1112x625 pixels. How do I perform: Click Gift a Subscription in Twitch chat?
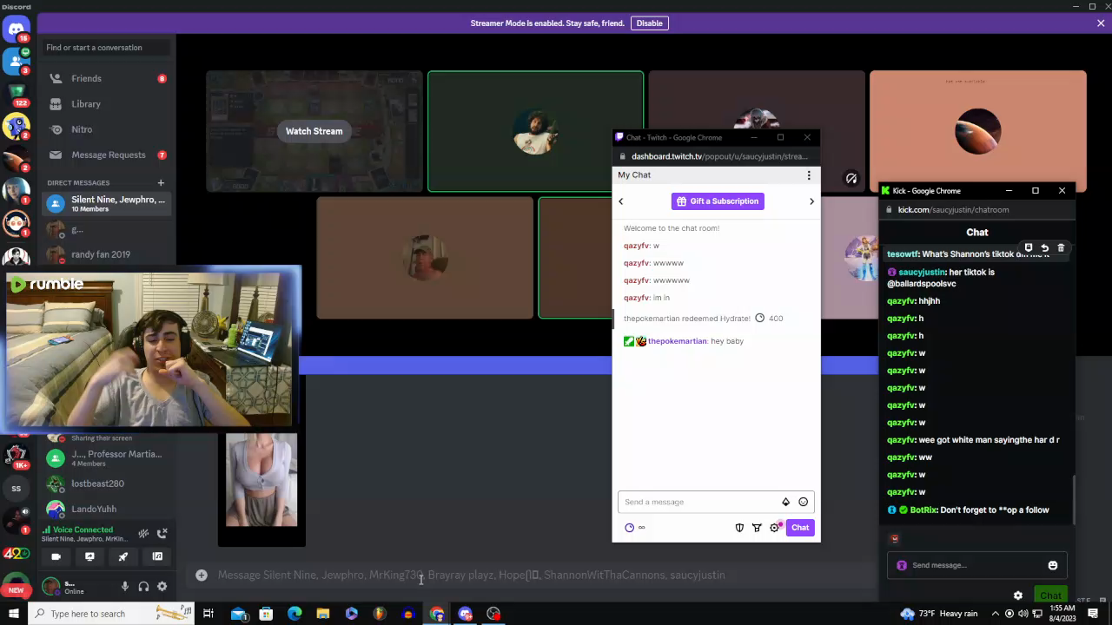pos(718,201)
